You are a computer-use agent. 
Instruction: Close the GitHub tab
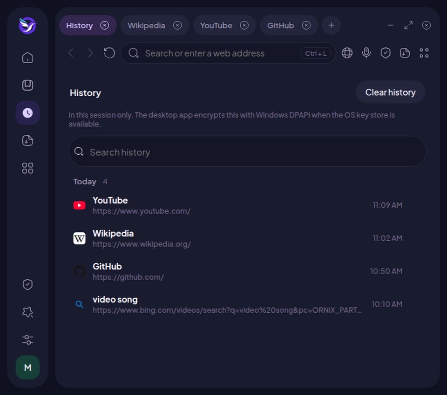[x=306, y=26]
